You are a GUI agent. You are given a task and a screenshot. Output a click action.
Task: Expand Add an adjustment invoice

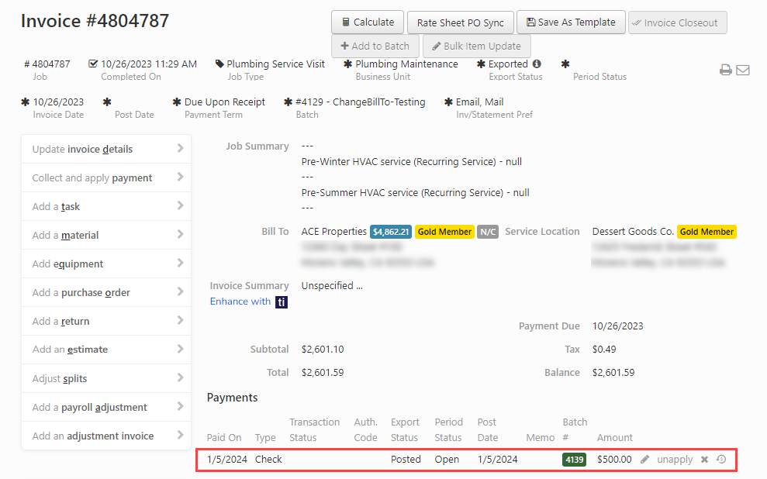(x=106, y=436)
